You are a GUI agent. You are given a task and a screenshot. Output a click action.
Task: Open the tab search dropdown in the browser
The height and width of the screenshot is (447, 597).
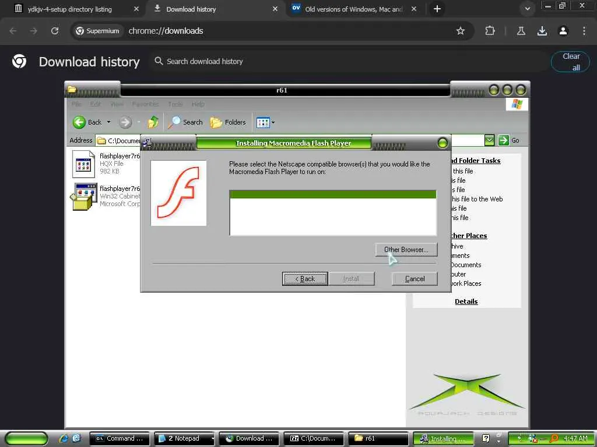point(527,9)
